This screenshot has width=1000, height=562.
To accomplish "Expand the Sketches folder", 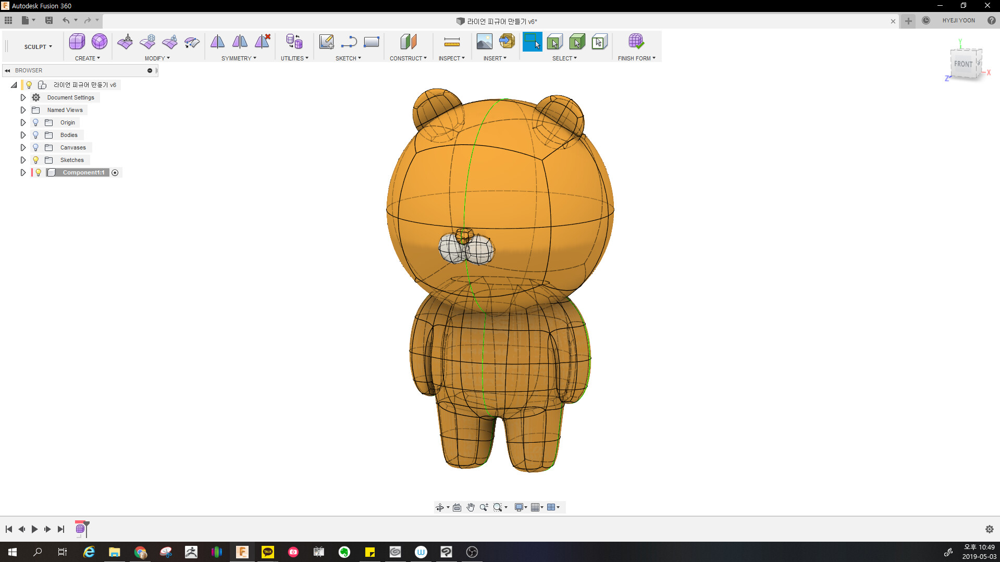I will 23,160.
